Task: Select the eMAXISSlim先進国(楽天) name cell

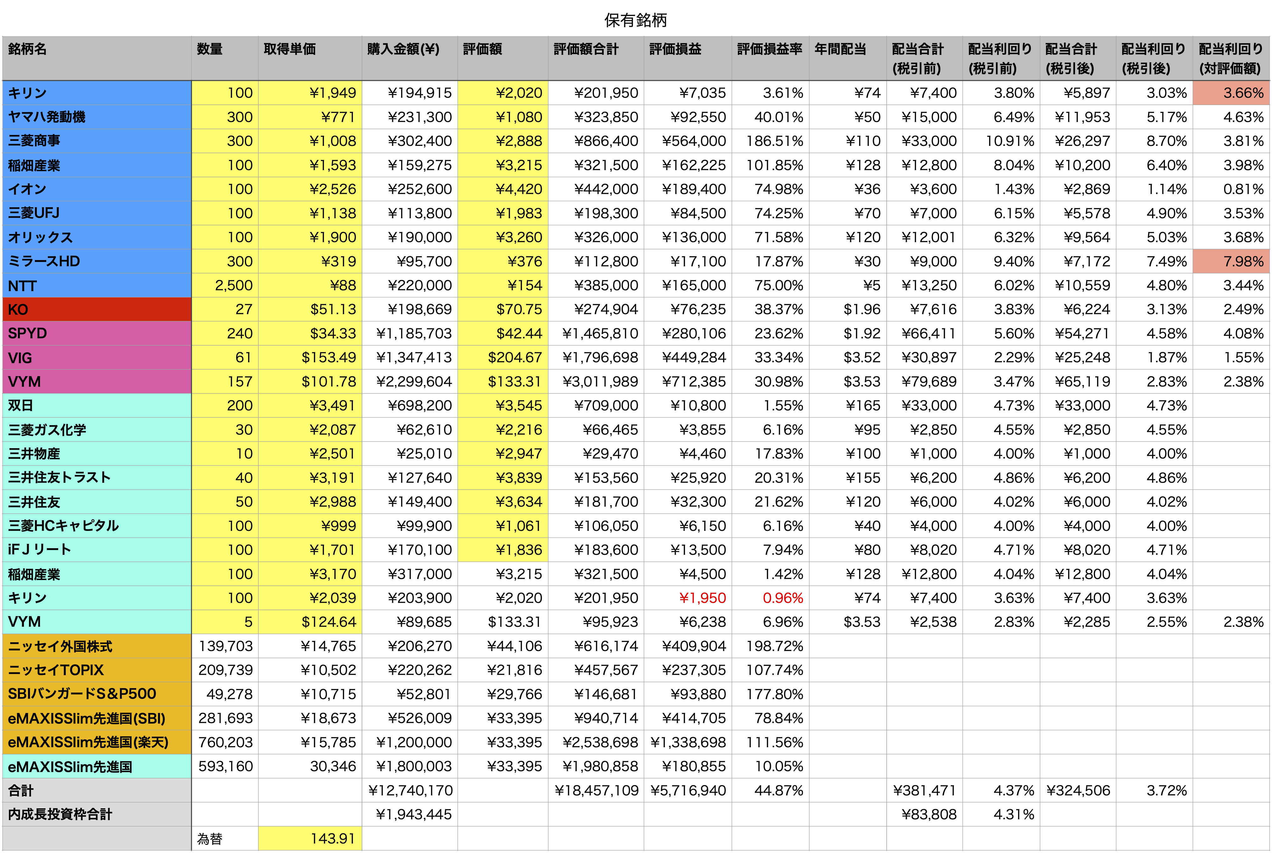Action: click(x=97, y=743)
